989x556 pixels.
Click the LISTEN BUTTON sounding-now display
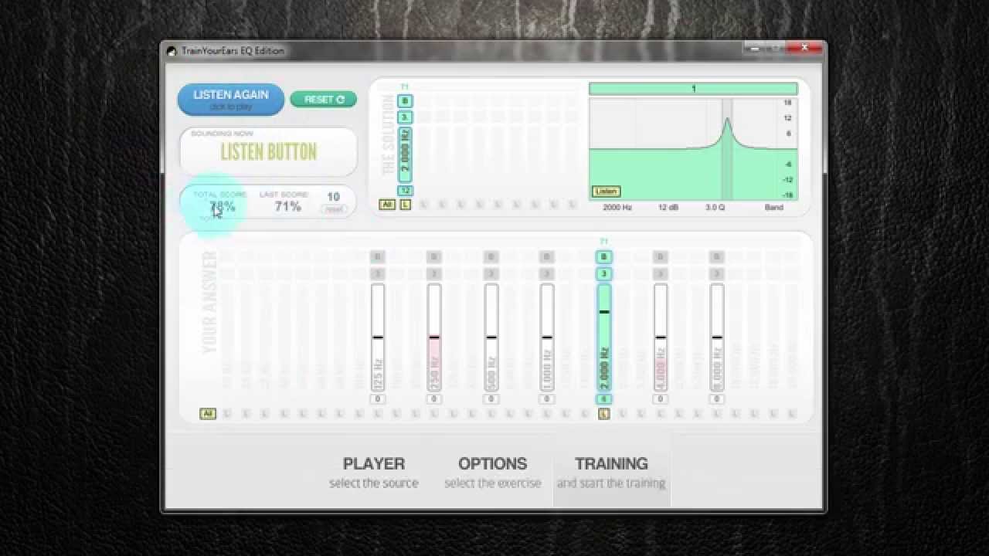pos(269,151)
